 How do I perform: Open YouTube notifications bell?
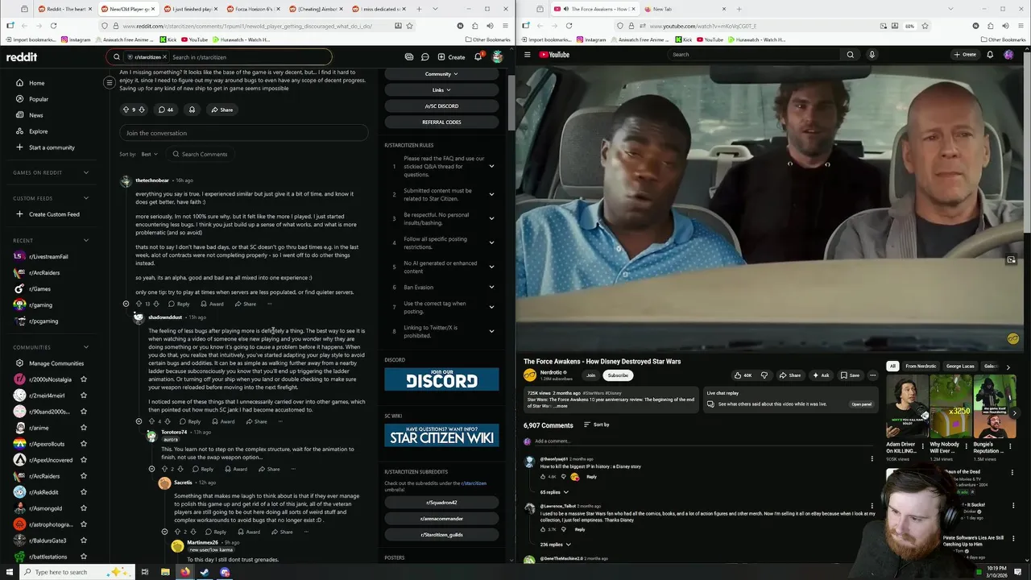click(x=990, y=55)
